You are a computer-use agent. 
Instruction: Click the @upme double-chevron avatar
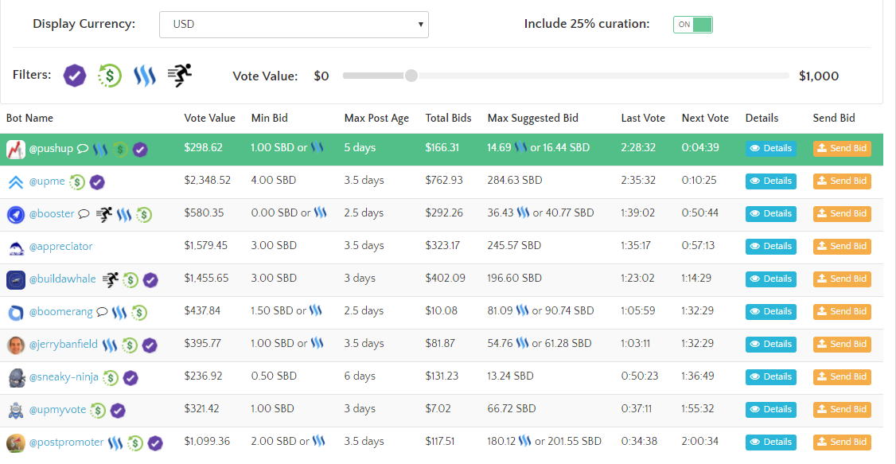[x=16, y=182]
